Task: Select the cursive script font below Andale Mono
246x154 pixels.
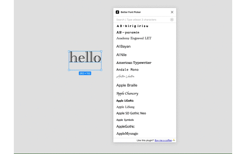Action: [125, 76]
